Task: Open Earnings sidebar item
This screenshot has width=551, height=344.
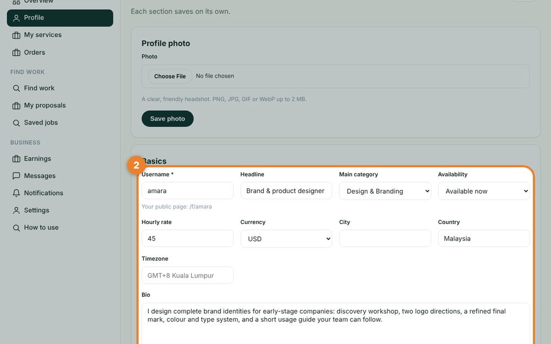Action: pyautogui.click(x=60, y=159)
